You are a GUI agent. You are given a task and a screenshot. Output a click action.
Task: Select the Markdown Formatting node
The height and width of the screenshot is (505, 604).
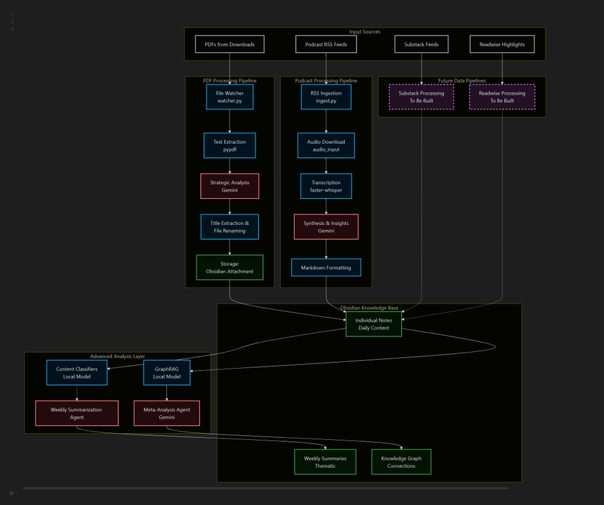click(326, 267)
